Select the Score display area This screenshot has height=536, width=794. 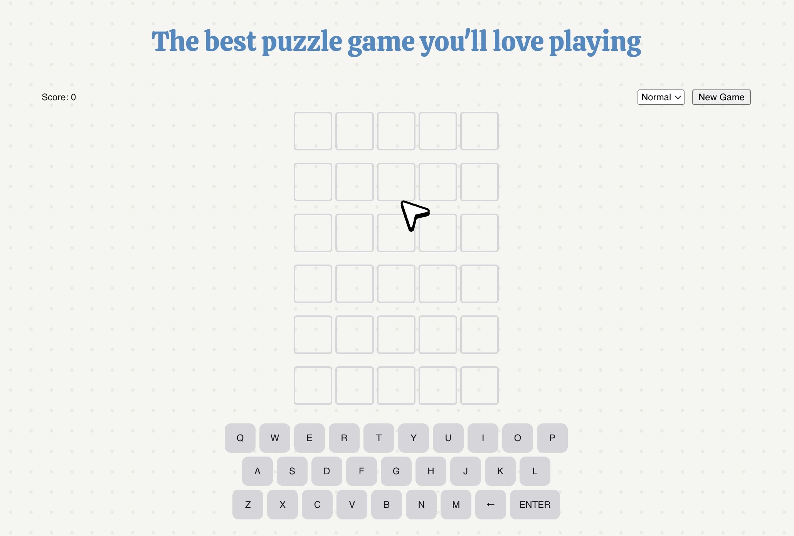coord(58,96)
